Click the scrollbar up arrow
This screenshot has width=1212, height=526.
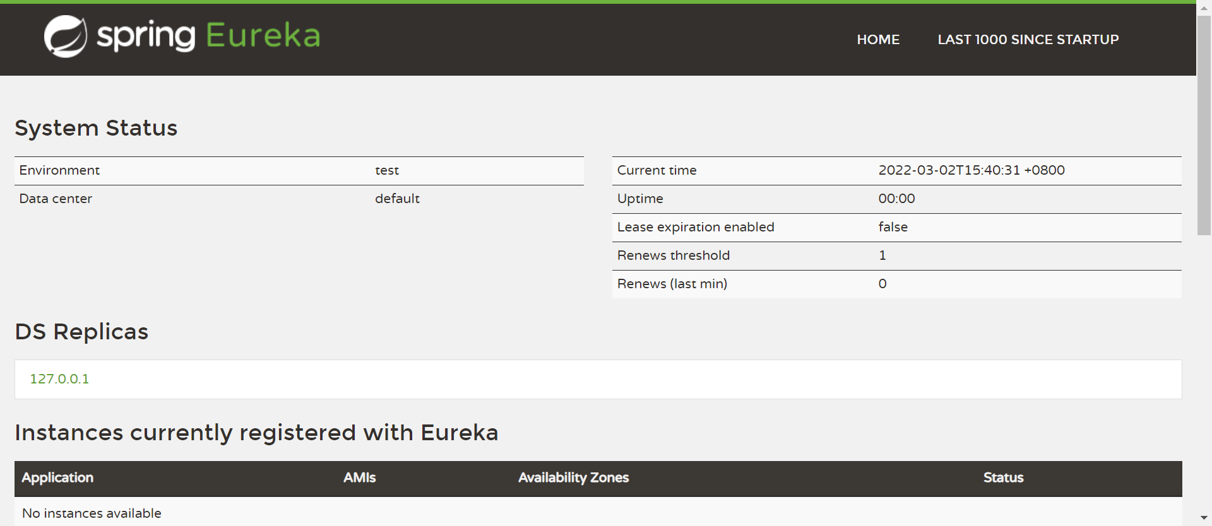pos(1204,8)
